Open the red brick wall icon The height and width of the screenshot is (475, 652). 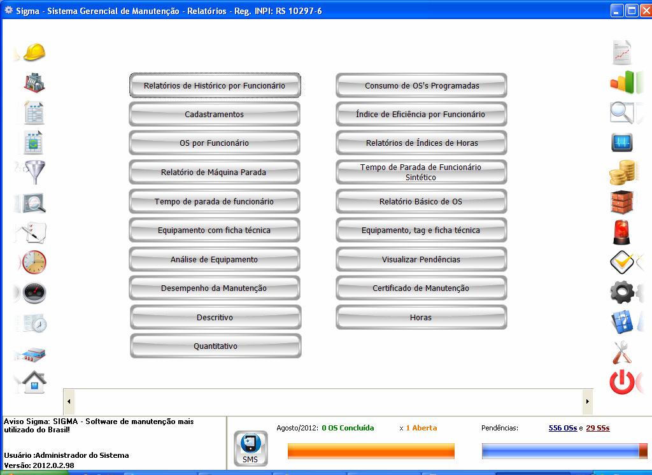pyautogui.click(x=622, y=202)
